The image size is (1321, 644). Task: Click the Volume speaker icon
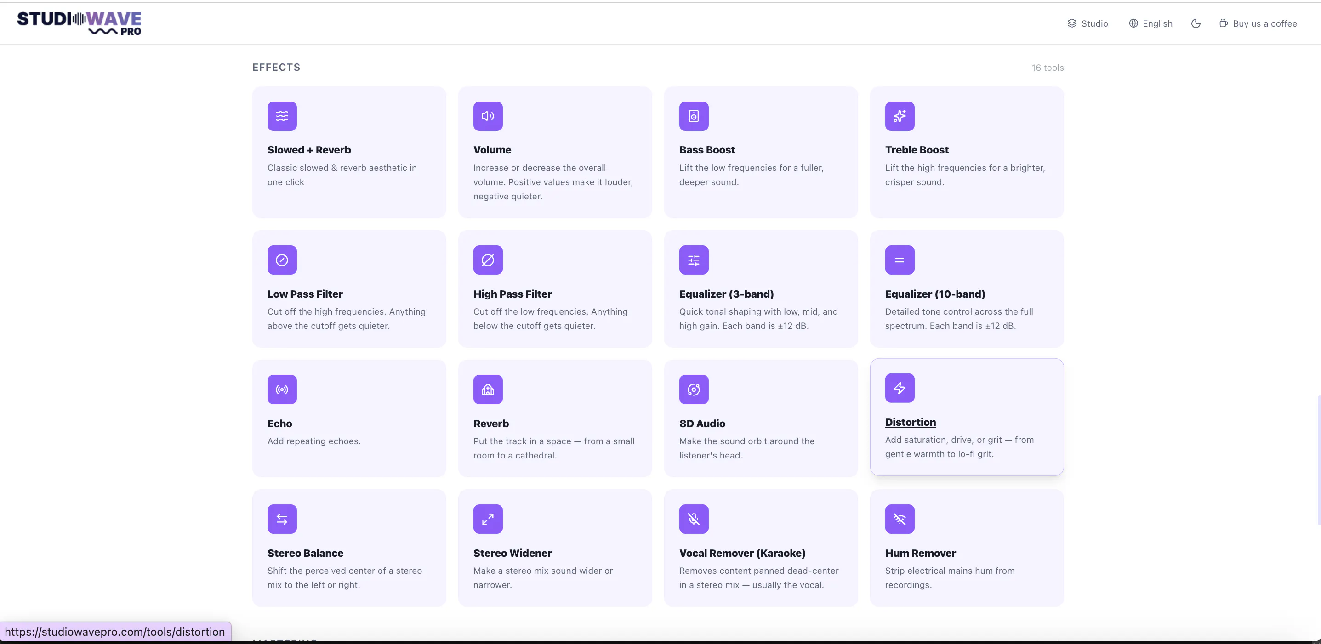[x=488, y=116]
